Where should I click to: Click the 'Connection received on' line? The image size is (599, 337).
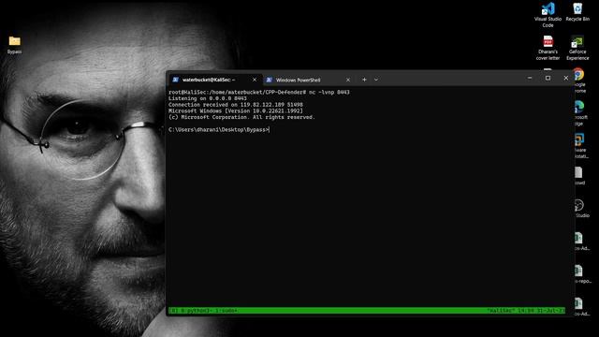click(235, 104)
